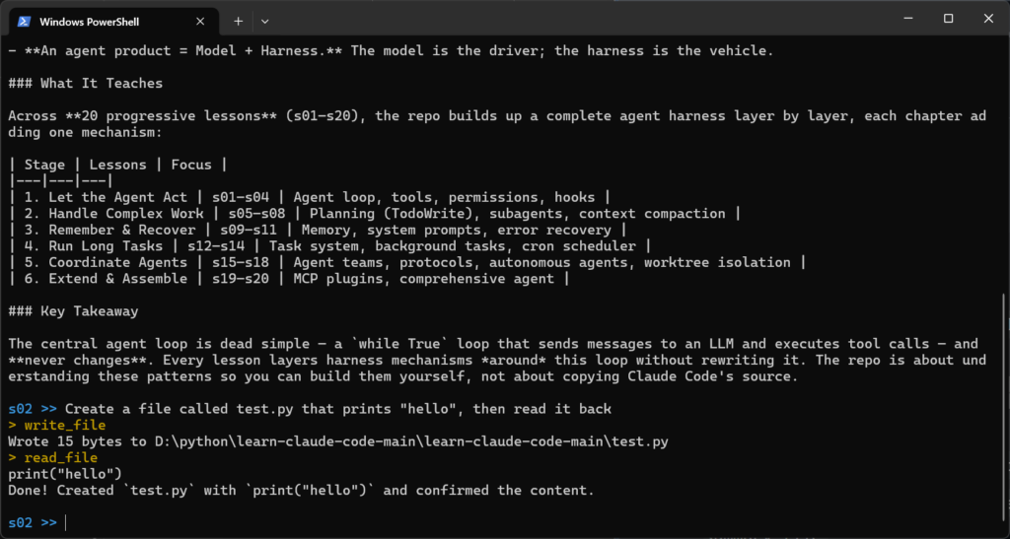The width and height of the screenshot is (1010, 539).
Task: Click the '### Key Takeaway' heading
Action: click(x=73, y=311)
